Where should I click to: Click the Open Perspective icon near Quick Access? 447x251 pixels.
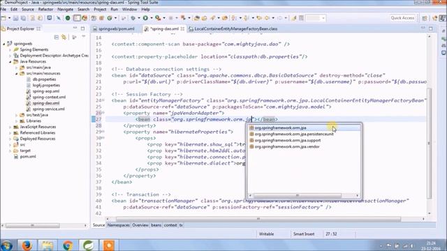point(425,18)
